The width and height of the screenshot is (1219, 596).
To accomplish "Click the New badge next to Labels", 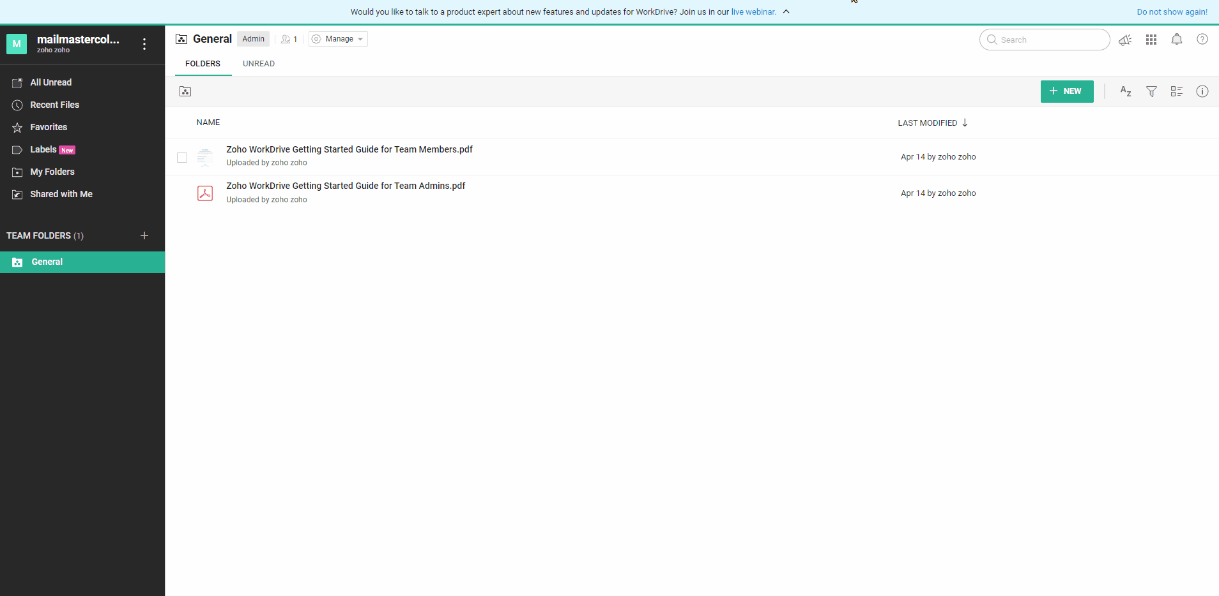I will tap(67, 150).
